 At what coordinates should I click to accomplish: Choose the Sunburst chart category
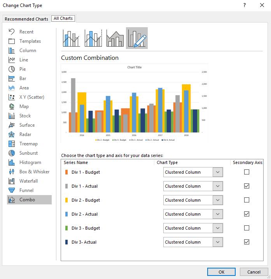(29, 153)
